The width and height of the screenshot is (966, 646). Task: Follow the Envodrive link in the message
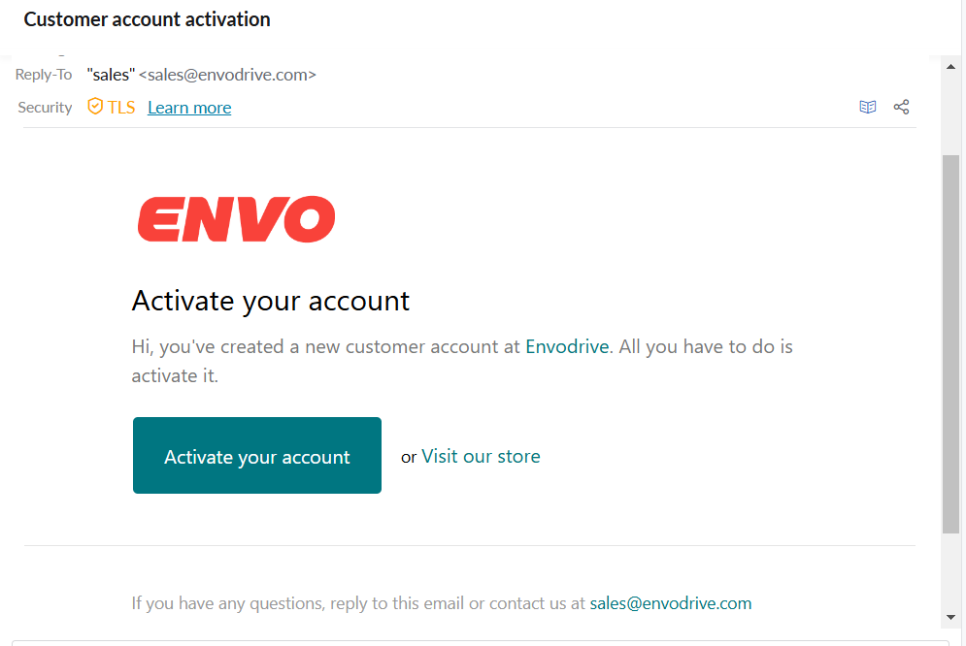coord(567,346)
